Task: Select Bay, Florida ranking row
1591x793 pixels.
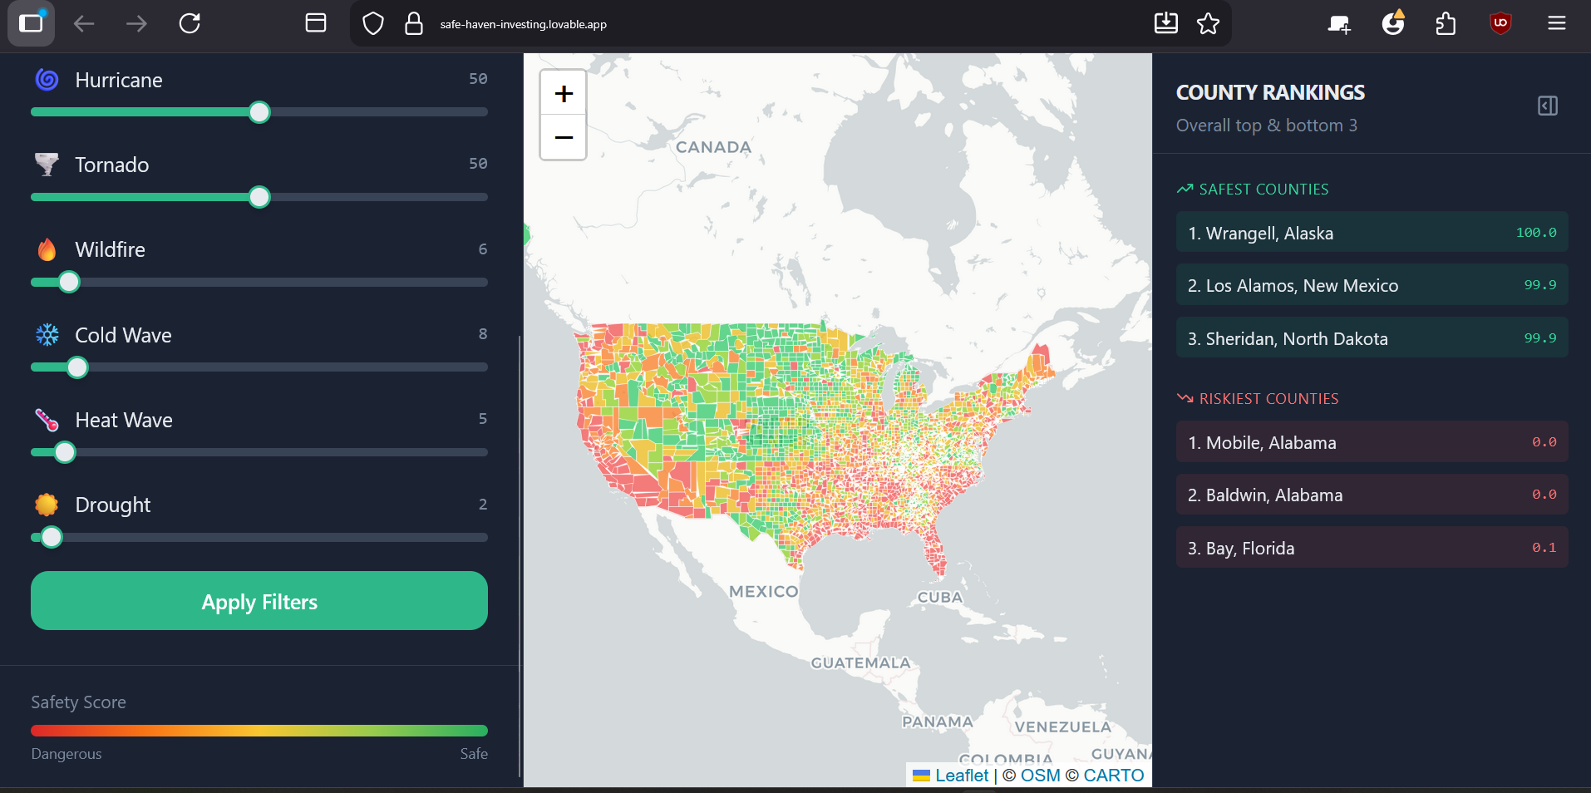Action: [1372, 547]
